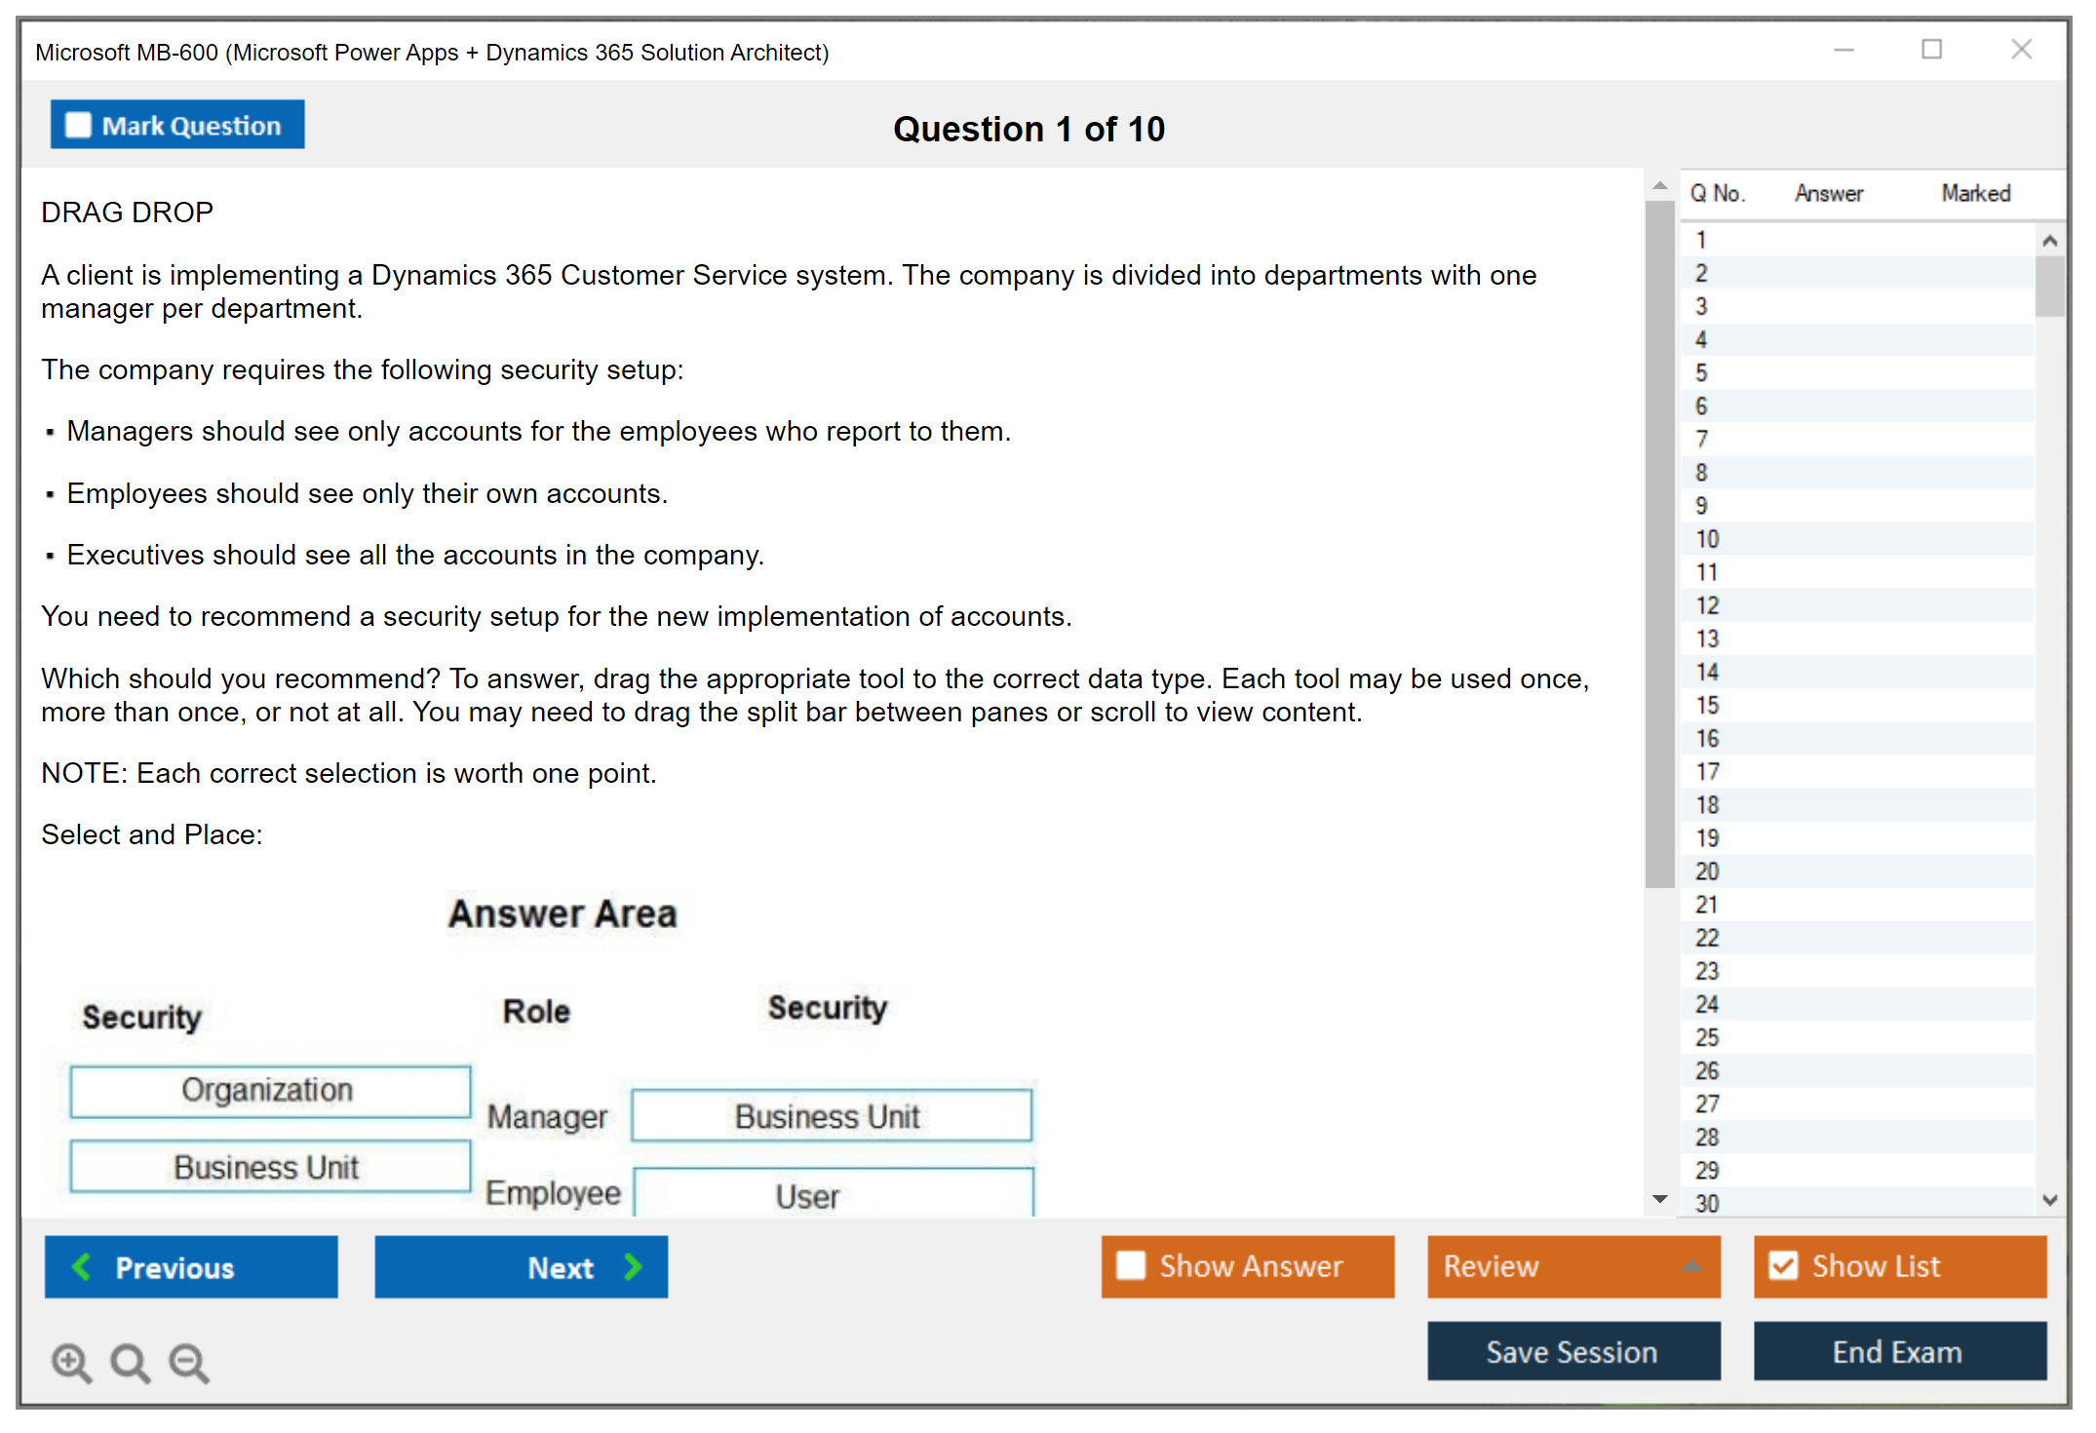Toggle the Mark Question checkbox
Image resolution: width=2096 pixels, height=1433 pixels.
coord(78,125)
